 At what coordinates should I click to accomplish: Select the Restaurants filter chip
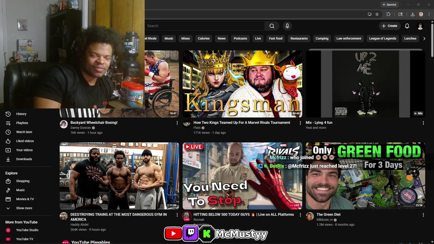299,38
